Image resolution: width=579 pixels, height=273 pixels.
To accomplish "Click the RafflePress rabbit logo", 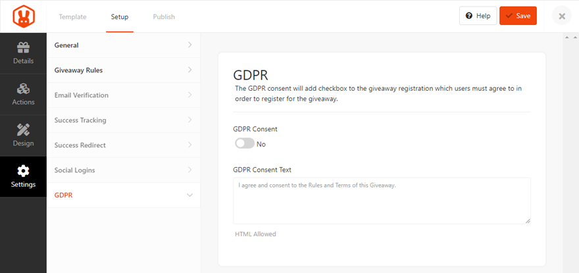I will 23,16.
